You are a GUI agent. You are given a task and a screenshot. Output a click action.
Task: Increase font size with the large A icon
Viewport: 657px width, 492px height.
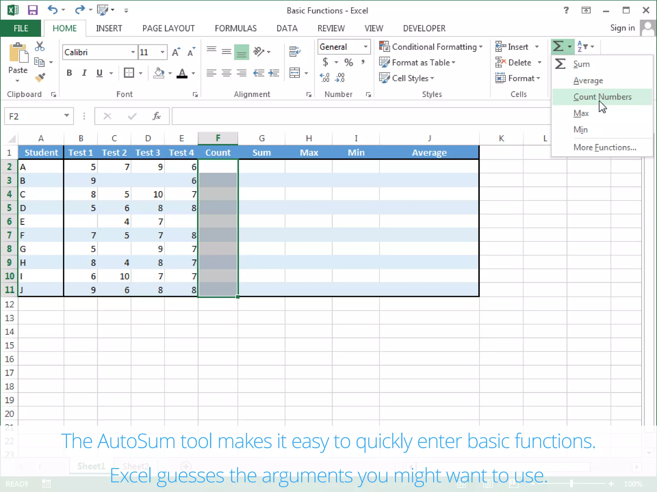pyautogui.click(x=176, y=52)
